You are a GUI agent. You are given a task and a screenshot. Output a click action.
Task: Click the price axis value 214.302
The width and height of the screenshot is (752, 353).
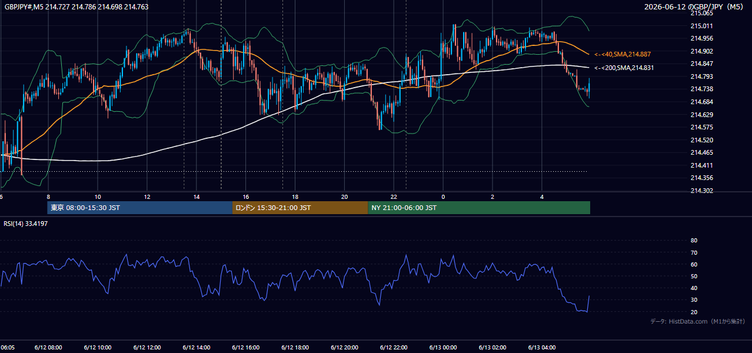pos(701,191)
